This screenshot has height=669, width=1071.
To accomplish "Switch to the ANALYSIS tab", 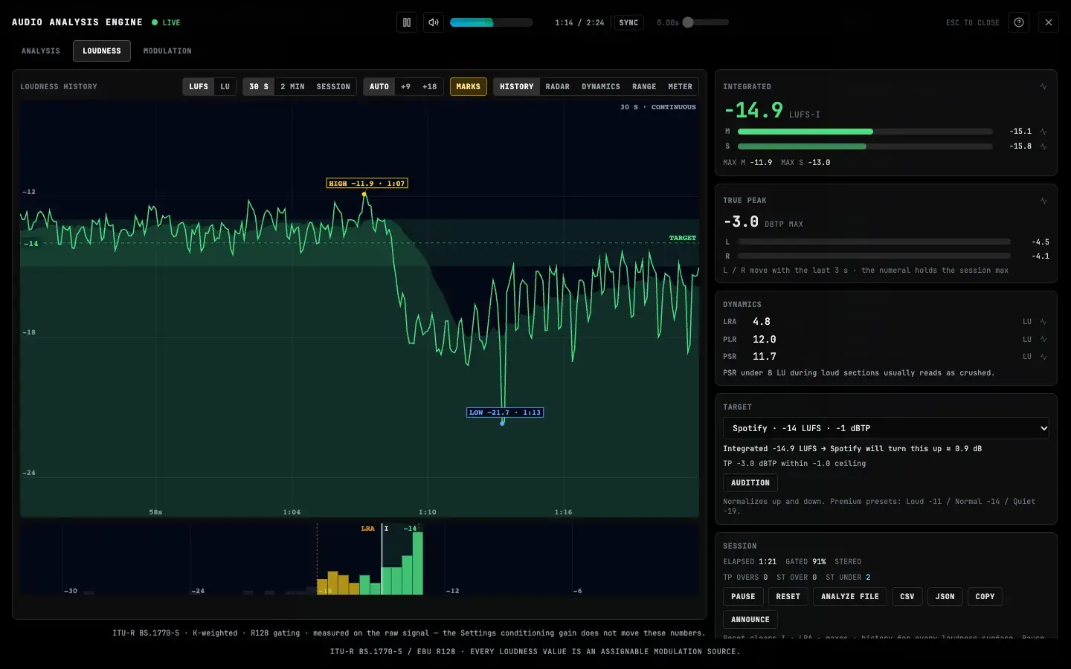I will tap(41, 51).
